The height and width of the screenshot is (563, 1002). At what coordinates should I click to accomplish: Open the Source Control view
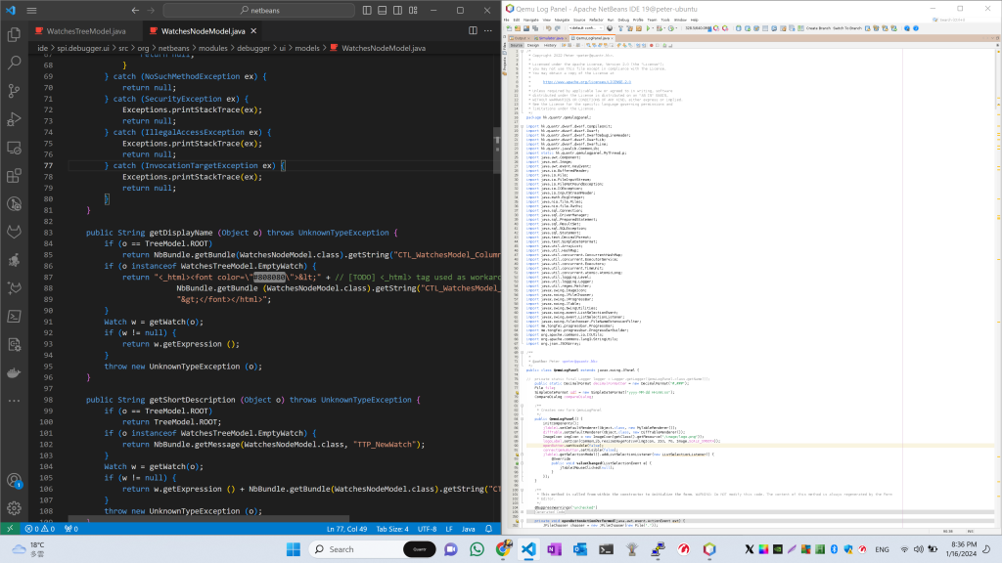pos(14,91)
